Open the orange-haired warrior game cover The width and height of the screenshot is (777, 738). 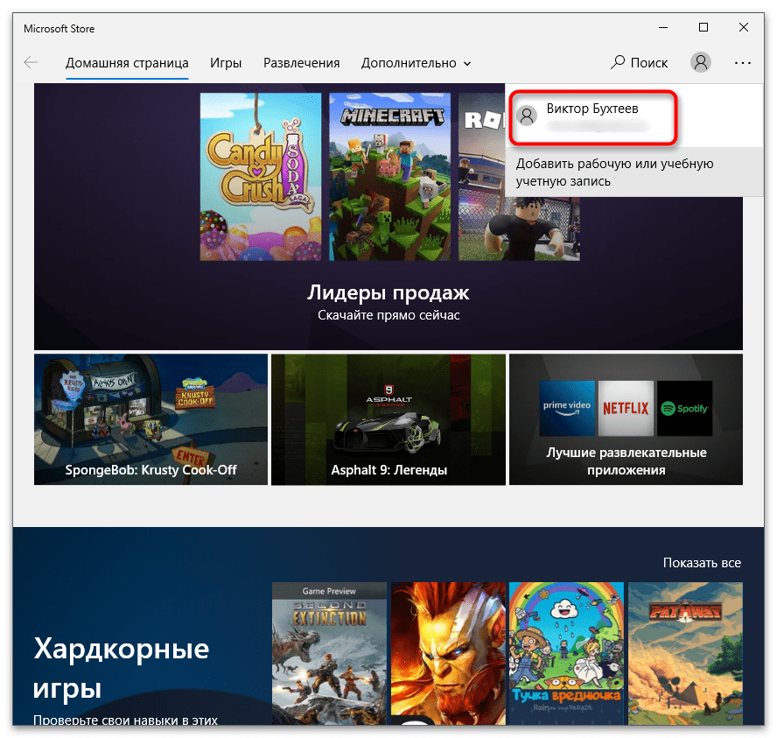[448, 653]
